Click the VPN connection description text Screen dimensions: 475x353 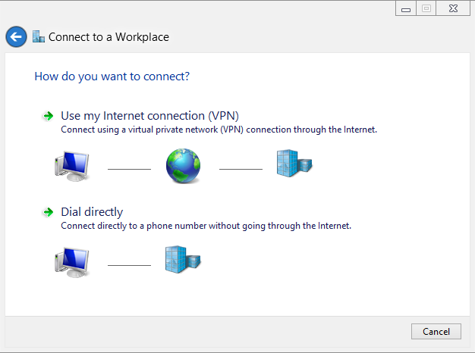coord(219,130)
